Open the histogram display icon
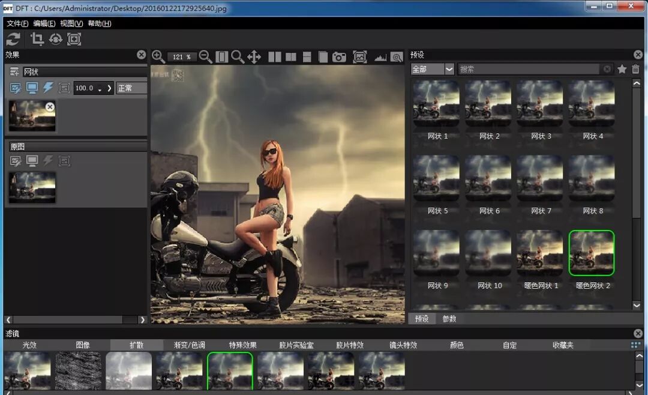The height and width of the screenshot is (395, 648). tap(380, 58)
